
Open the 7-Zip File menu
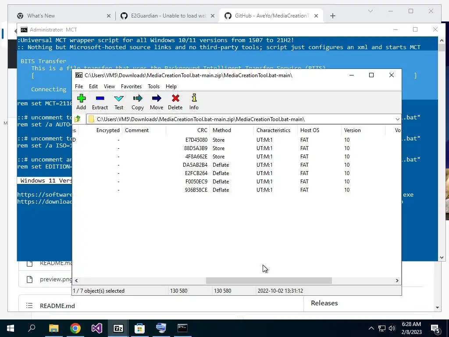coord(79,86)
